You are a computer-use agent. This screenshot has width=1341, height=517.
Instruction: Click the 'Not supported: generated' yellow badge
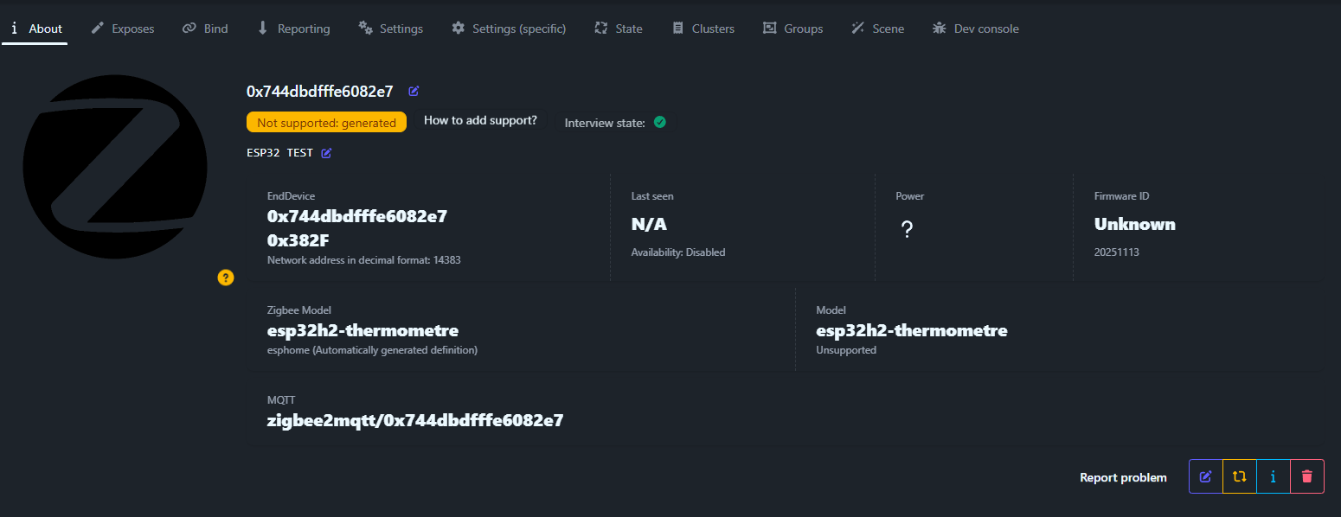click(326, 123)
